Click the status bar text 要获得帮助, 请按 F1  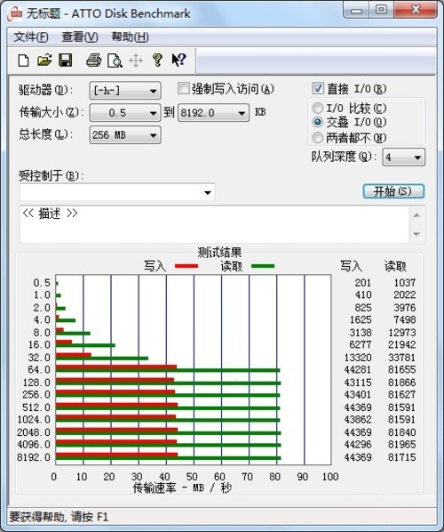click(x=59, y=517)
